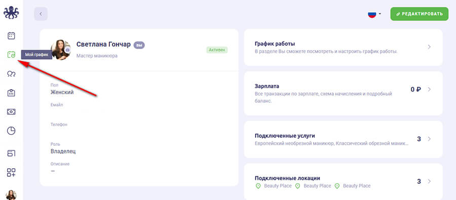The image size is (456, 200).
Task: Click the Мой график tooltip label
Action: (36, 54)
